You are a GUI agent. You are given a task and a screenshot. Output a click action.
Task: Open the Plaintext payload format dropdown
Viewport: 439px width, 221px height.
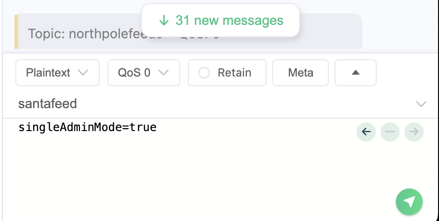58,73
